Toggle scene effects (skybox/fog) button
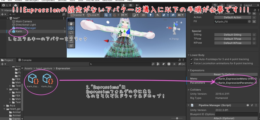260x120 pixels. pos(164,15)
